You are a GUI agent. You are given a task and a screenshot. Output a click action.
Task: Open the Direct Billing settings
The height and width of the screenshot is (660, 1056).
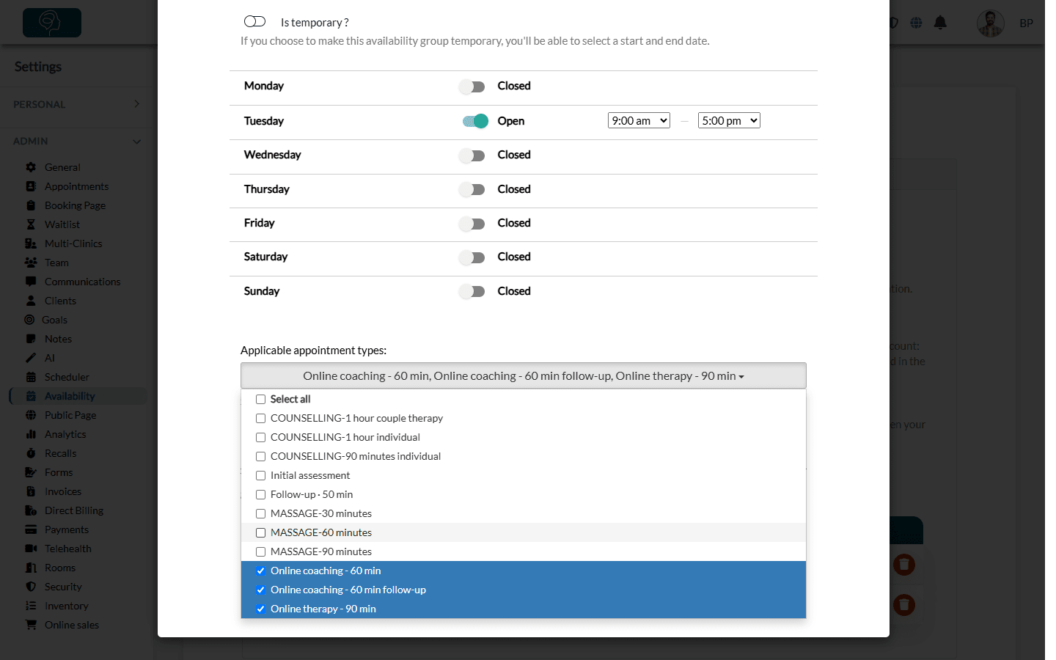(x=74, y=510)
